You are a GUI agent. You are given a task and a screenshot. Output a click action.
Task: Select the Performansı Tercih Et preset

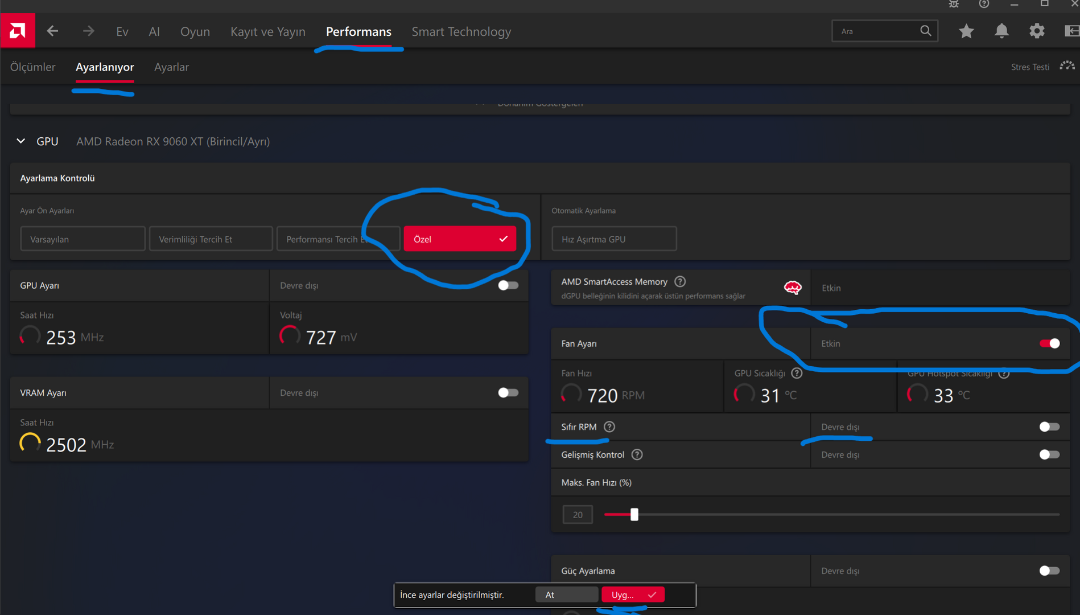(x=338, y=239)
